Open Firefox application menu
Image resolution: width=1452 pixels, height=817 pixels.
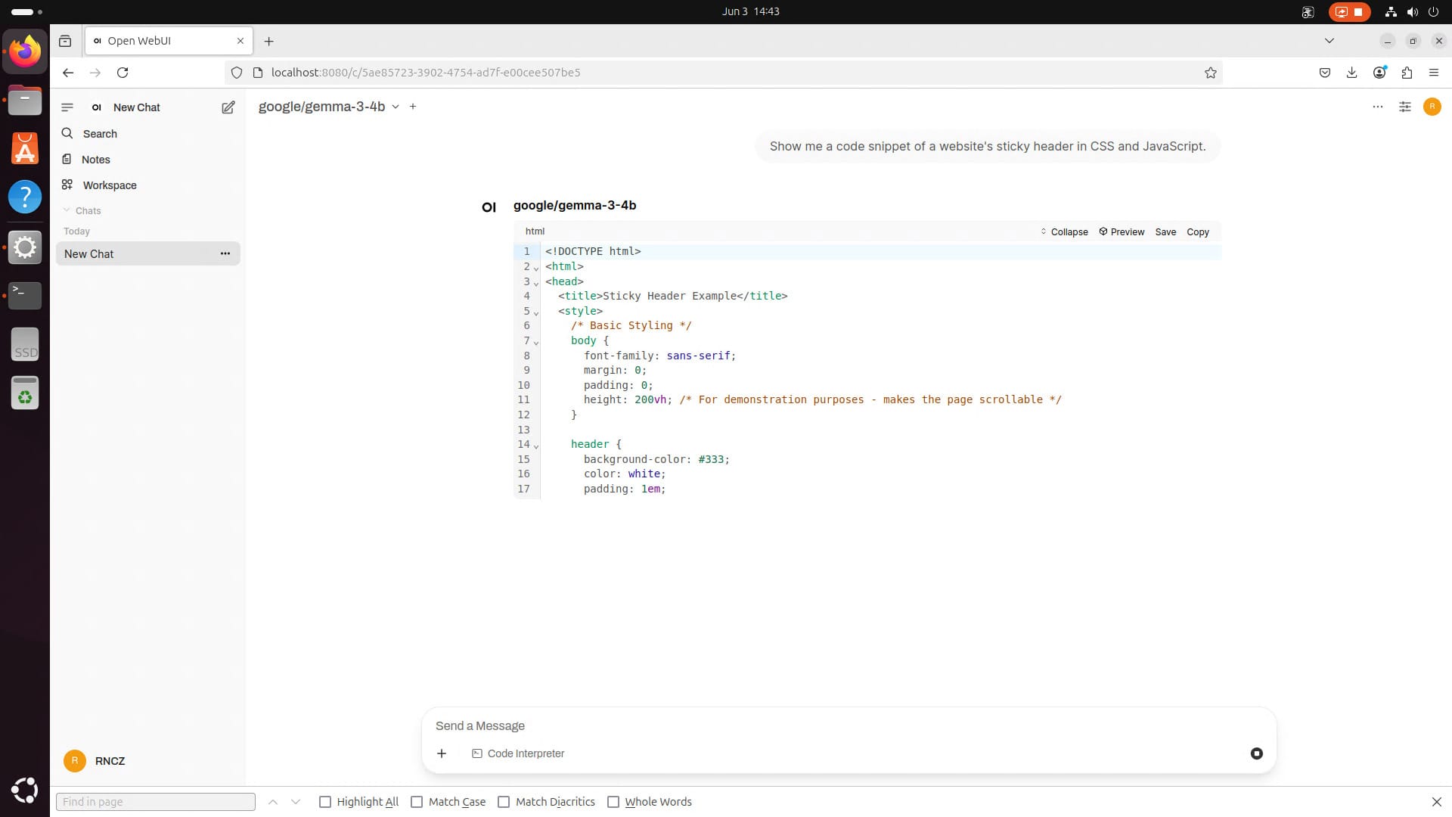(1434, 73)
